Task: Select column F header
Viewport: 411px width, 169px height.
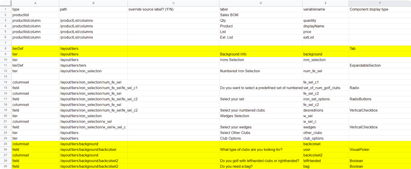Action: pyautogui.click(x=380, y=3)
